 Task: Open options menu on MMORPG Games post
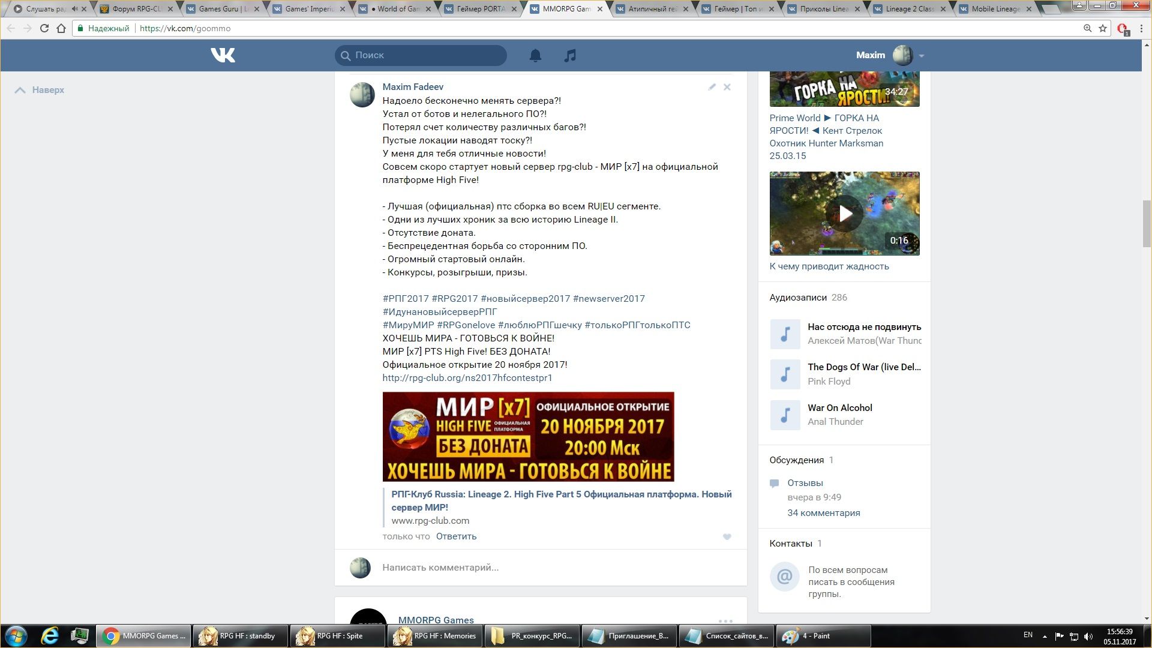pyautogui.click(x=725, y=621)
